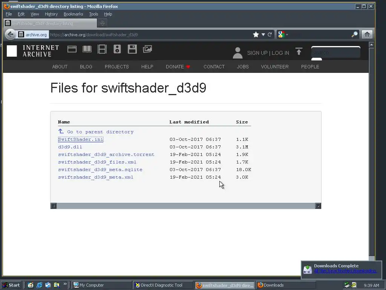Click the Firefox URL address field
The image size is (386, 290).
pyautogui.click(x=150, y=34)
